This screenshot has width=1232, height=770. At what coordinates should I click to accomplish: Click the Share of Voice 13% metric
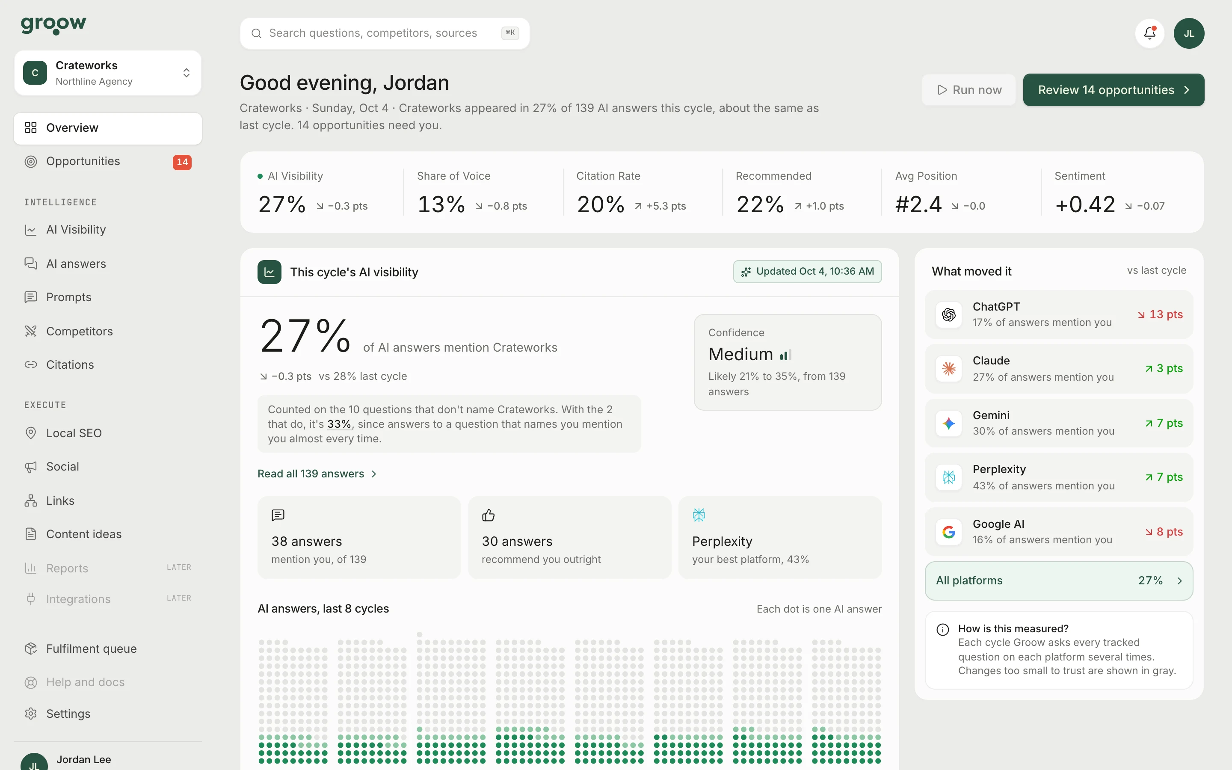point(483,192)
